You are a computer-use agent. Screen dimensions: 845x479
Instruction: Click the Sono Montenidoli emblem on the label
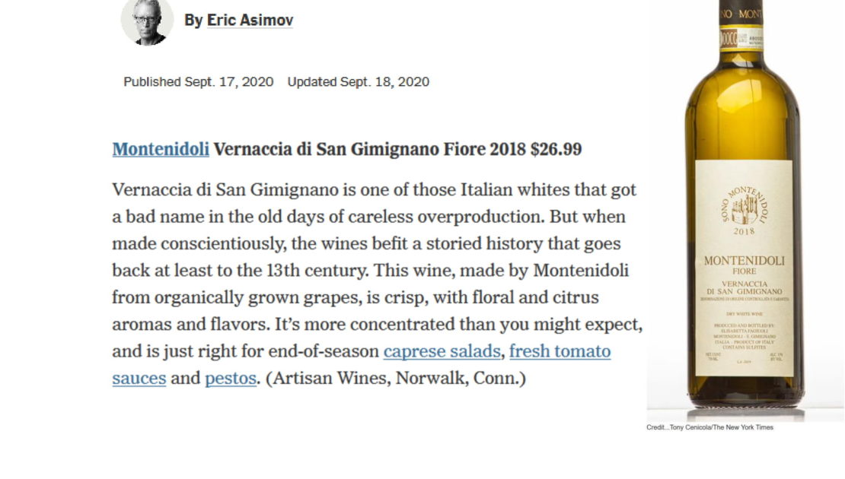745,206
